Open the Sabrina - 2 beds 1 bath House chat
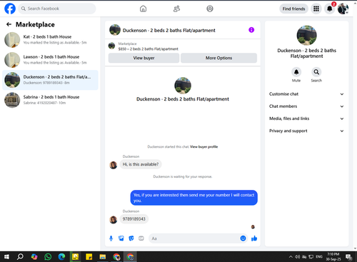The image size is (357, 262). [50, 100]
